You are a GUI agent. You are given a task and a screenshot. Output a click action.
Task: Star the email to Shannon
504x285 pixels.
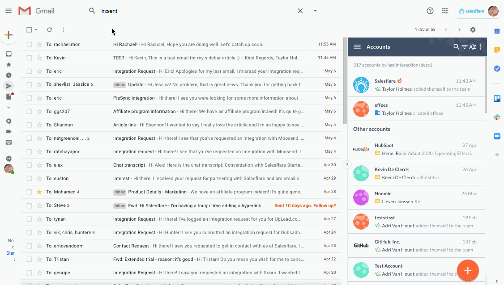click(39, 125)
